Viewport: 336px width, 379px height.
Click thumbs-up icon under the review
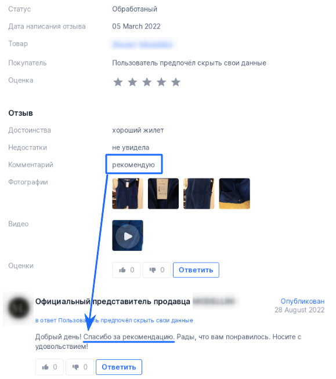[x=122, y=269]
